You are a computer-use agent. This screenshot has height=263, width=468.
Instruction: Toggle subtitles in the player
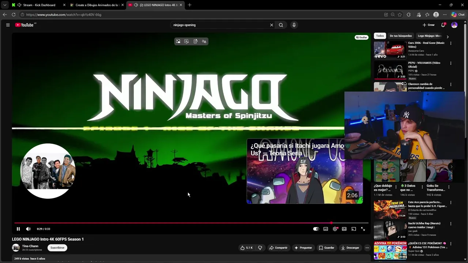(x=326, y=229)
